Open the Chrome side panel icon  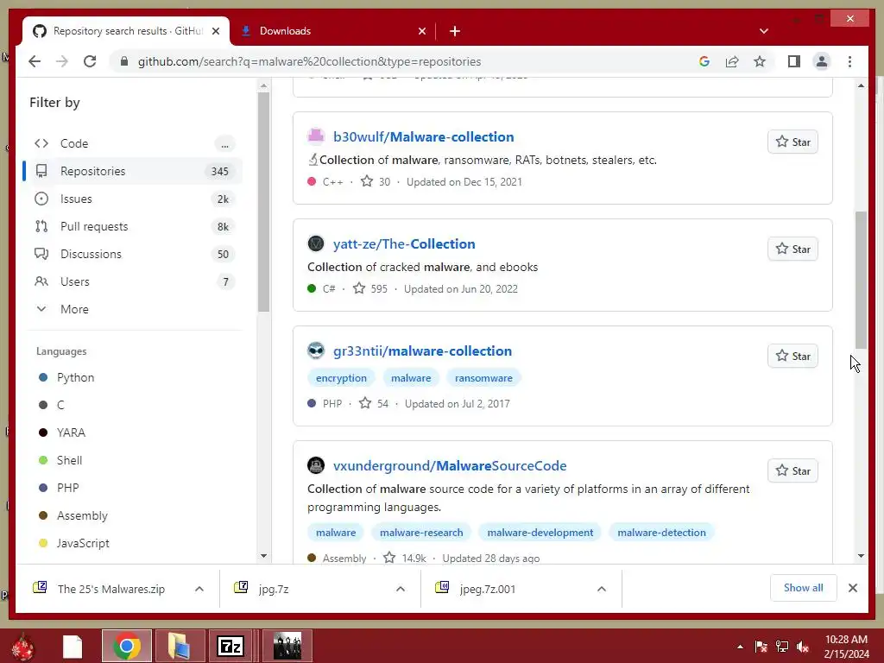tap(794, 61)
